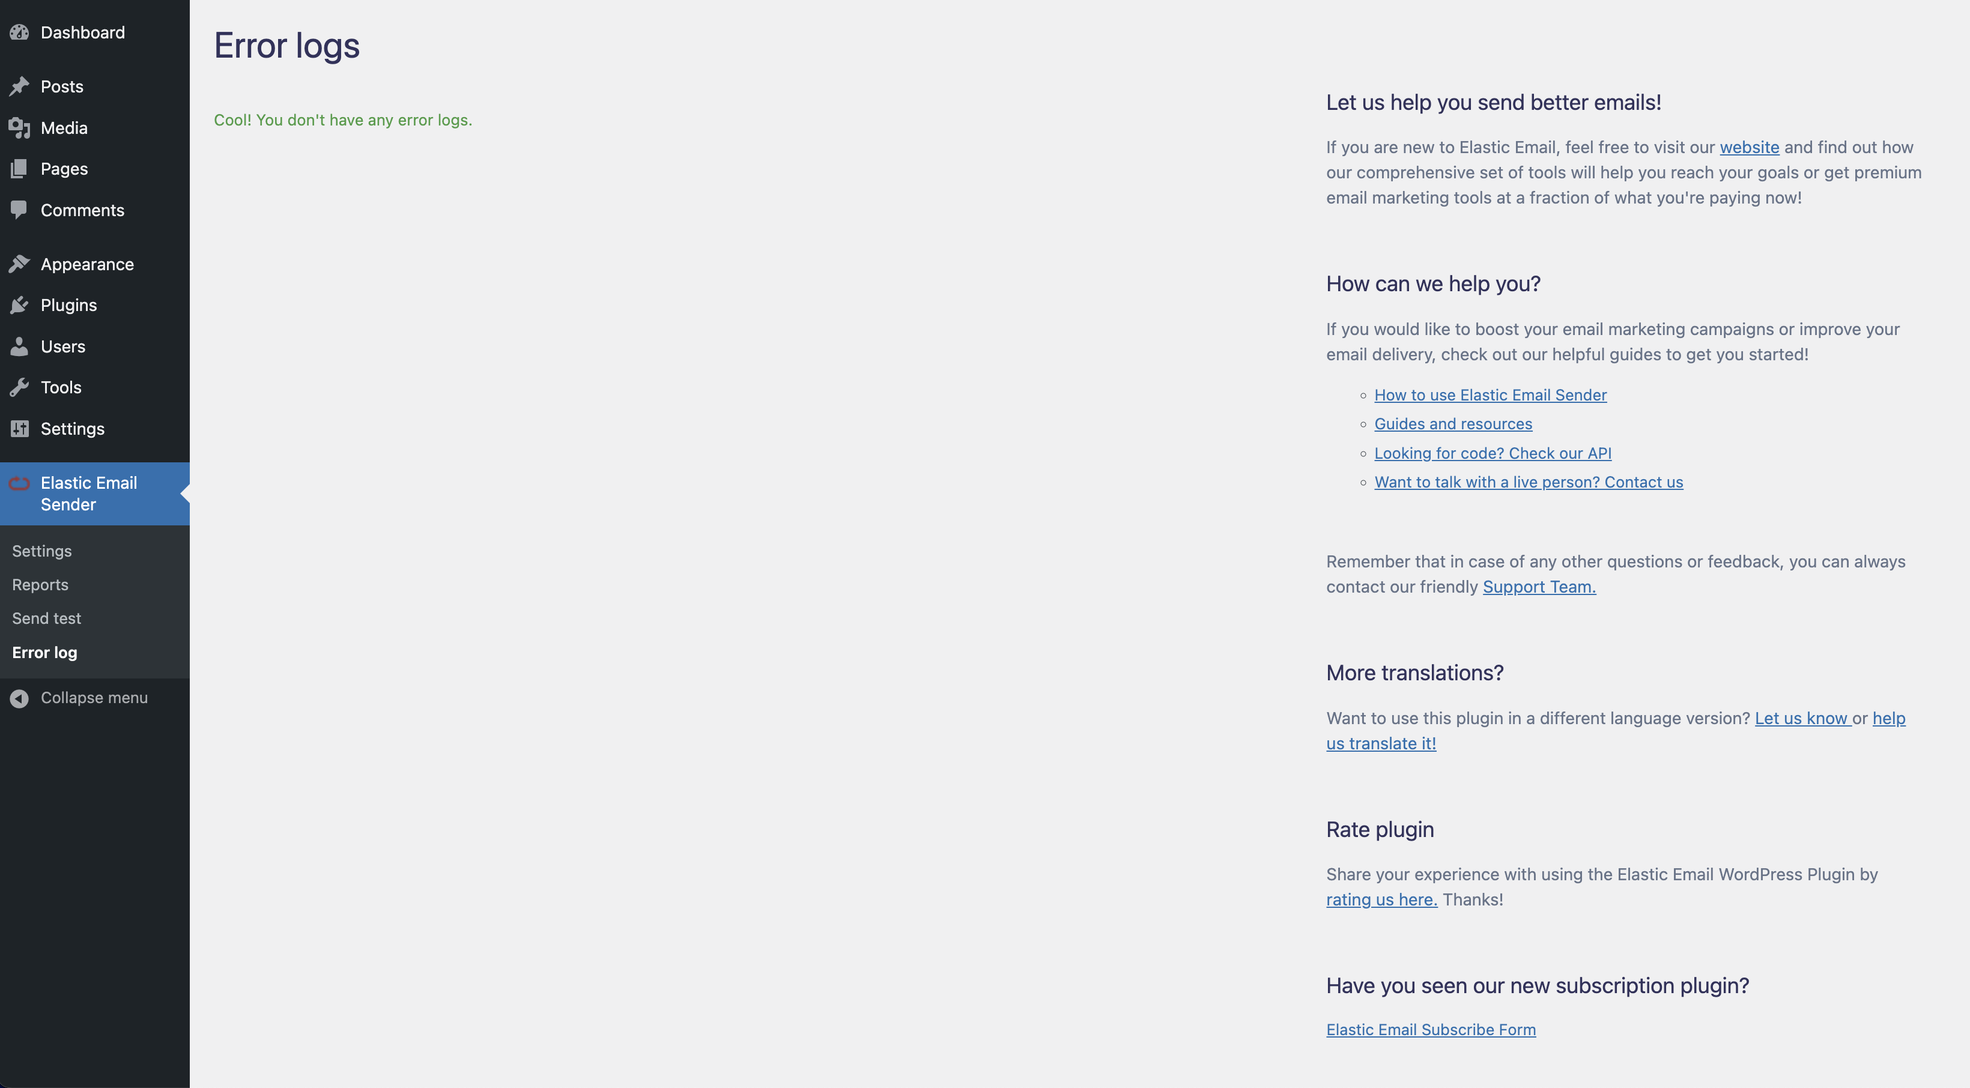Open Settings under Elastic Email Sender
Image resolution: width=1970 pixels, height=1088 pixels.
tap(40, 551)
